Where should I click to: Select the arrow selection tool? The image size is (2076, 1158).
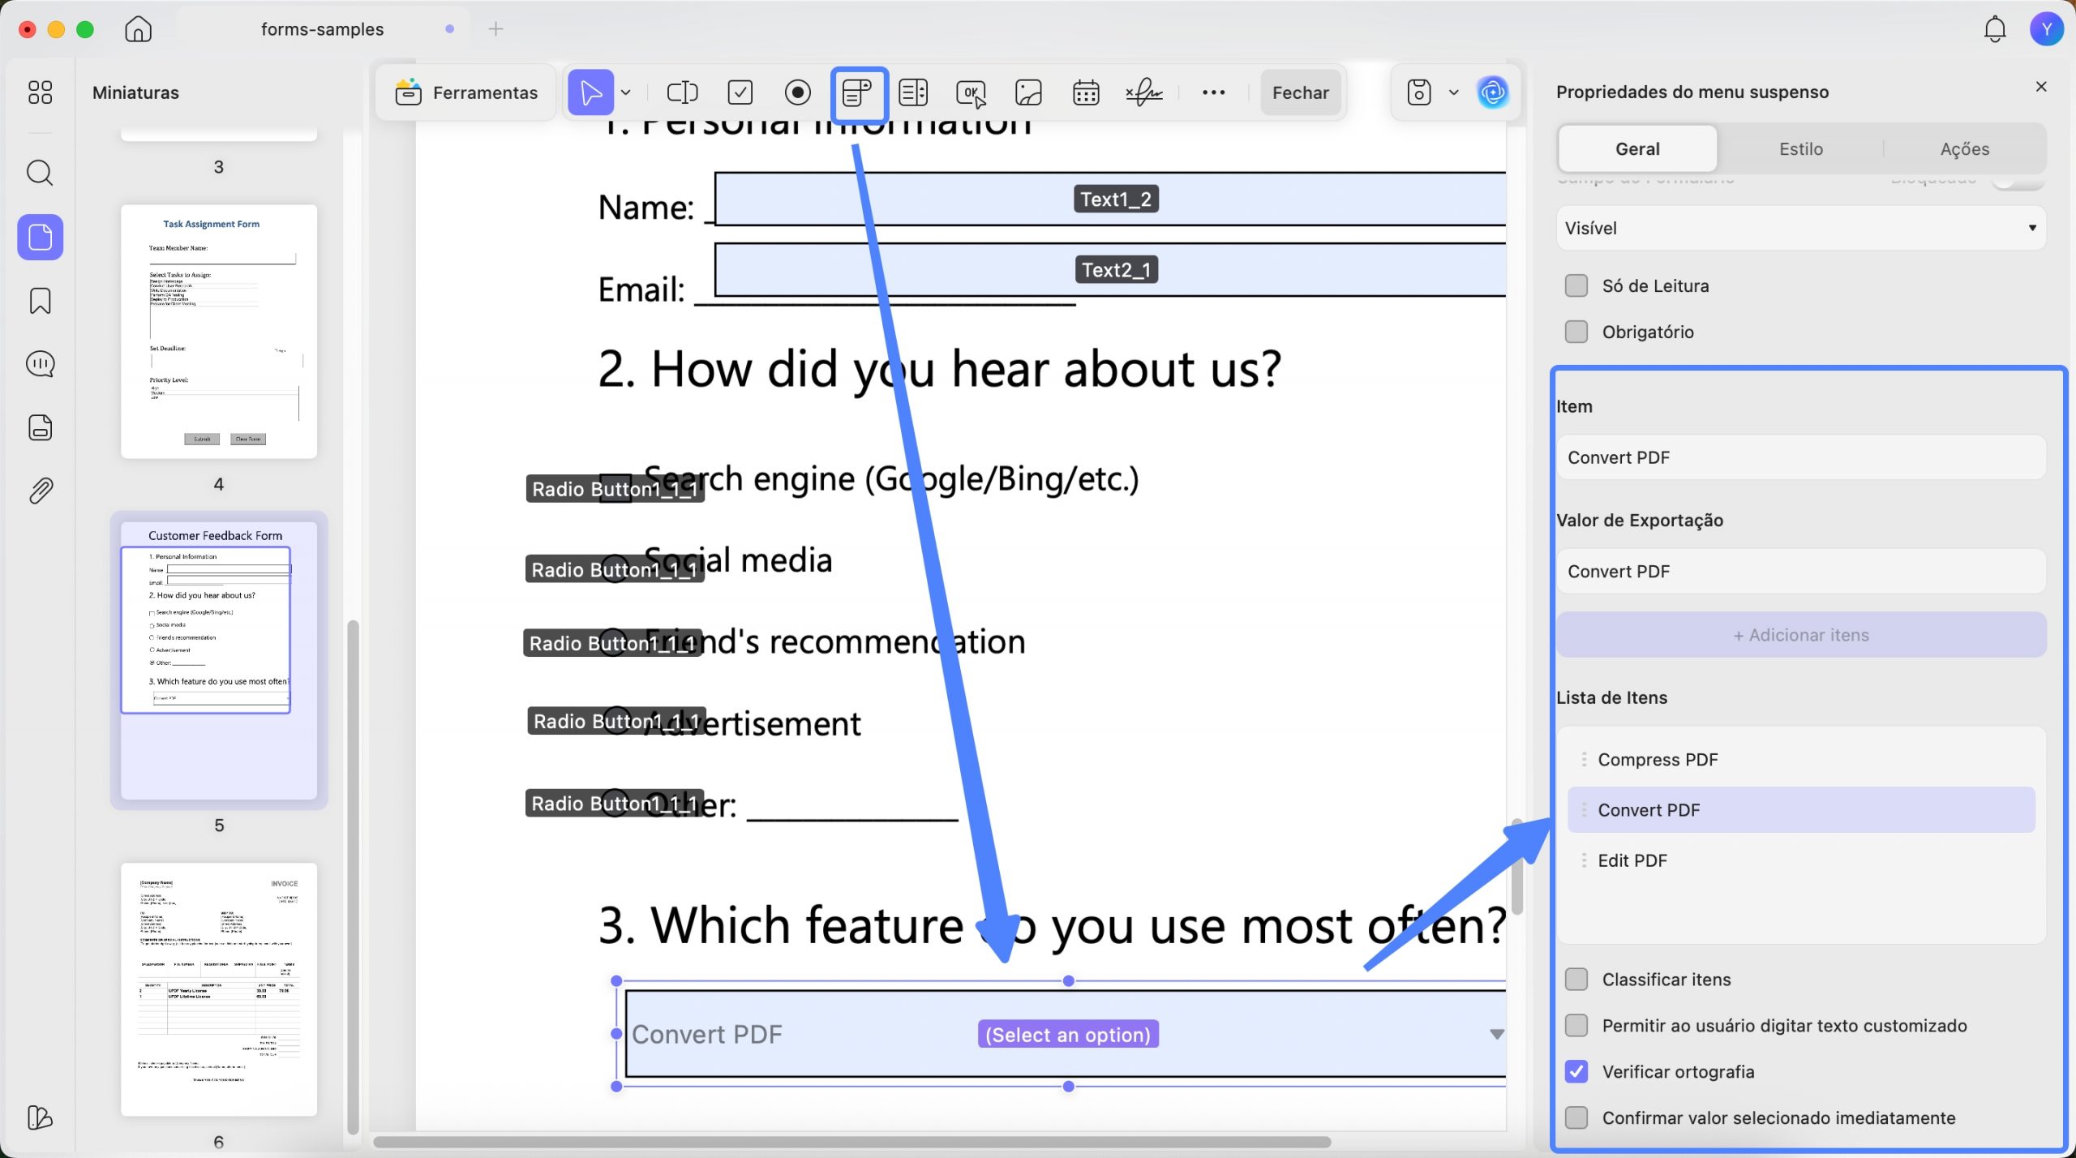pos(590,92)
